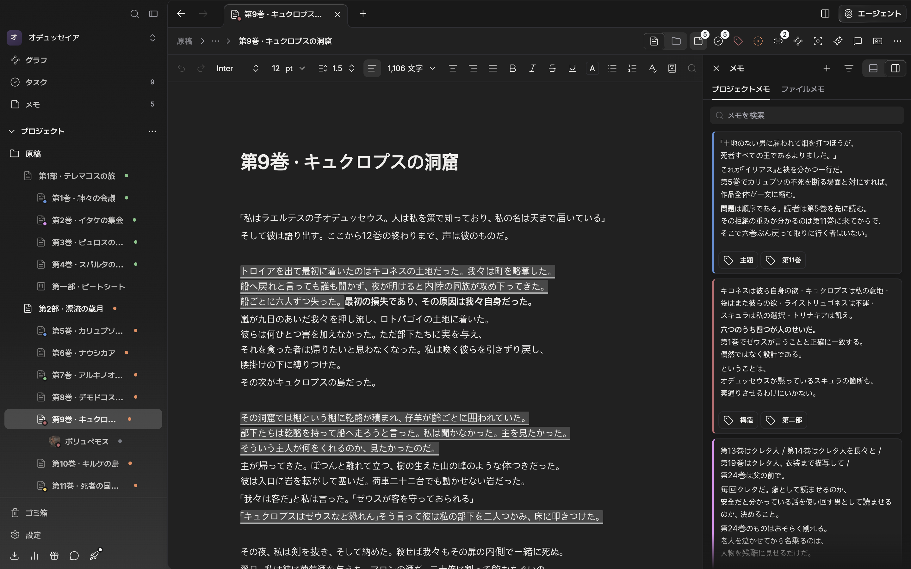911x569 pixels.
Task: Click the character card icon in header
Action: [877, 41]
